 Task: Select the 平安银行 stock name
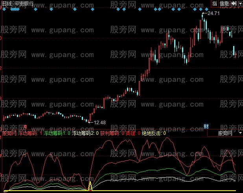tap(24, 3)
